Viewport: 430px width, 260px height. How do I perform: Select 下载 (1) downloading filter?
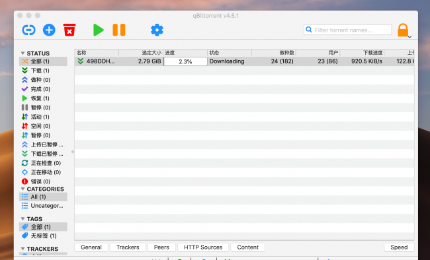point(43,71)
